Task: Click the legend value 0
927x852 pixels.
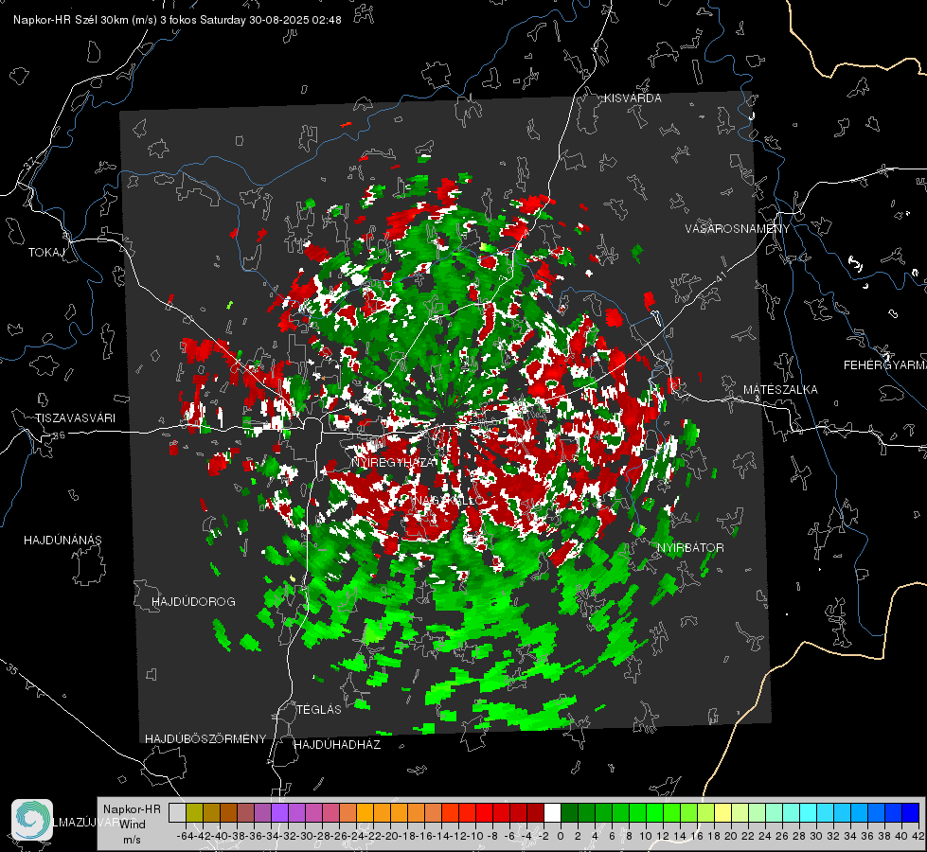Action: click(x=561, y=837)
